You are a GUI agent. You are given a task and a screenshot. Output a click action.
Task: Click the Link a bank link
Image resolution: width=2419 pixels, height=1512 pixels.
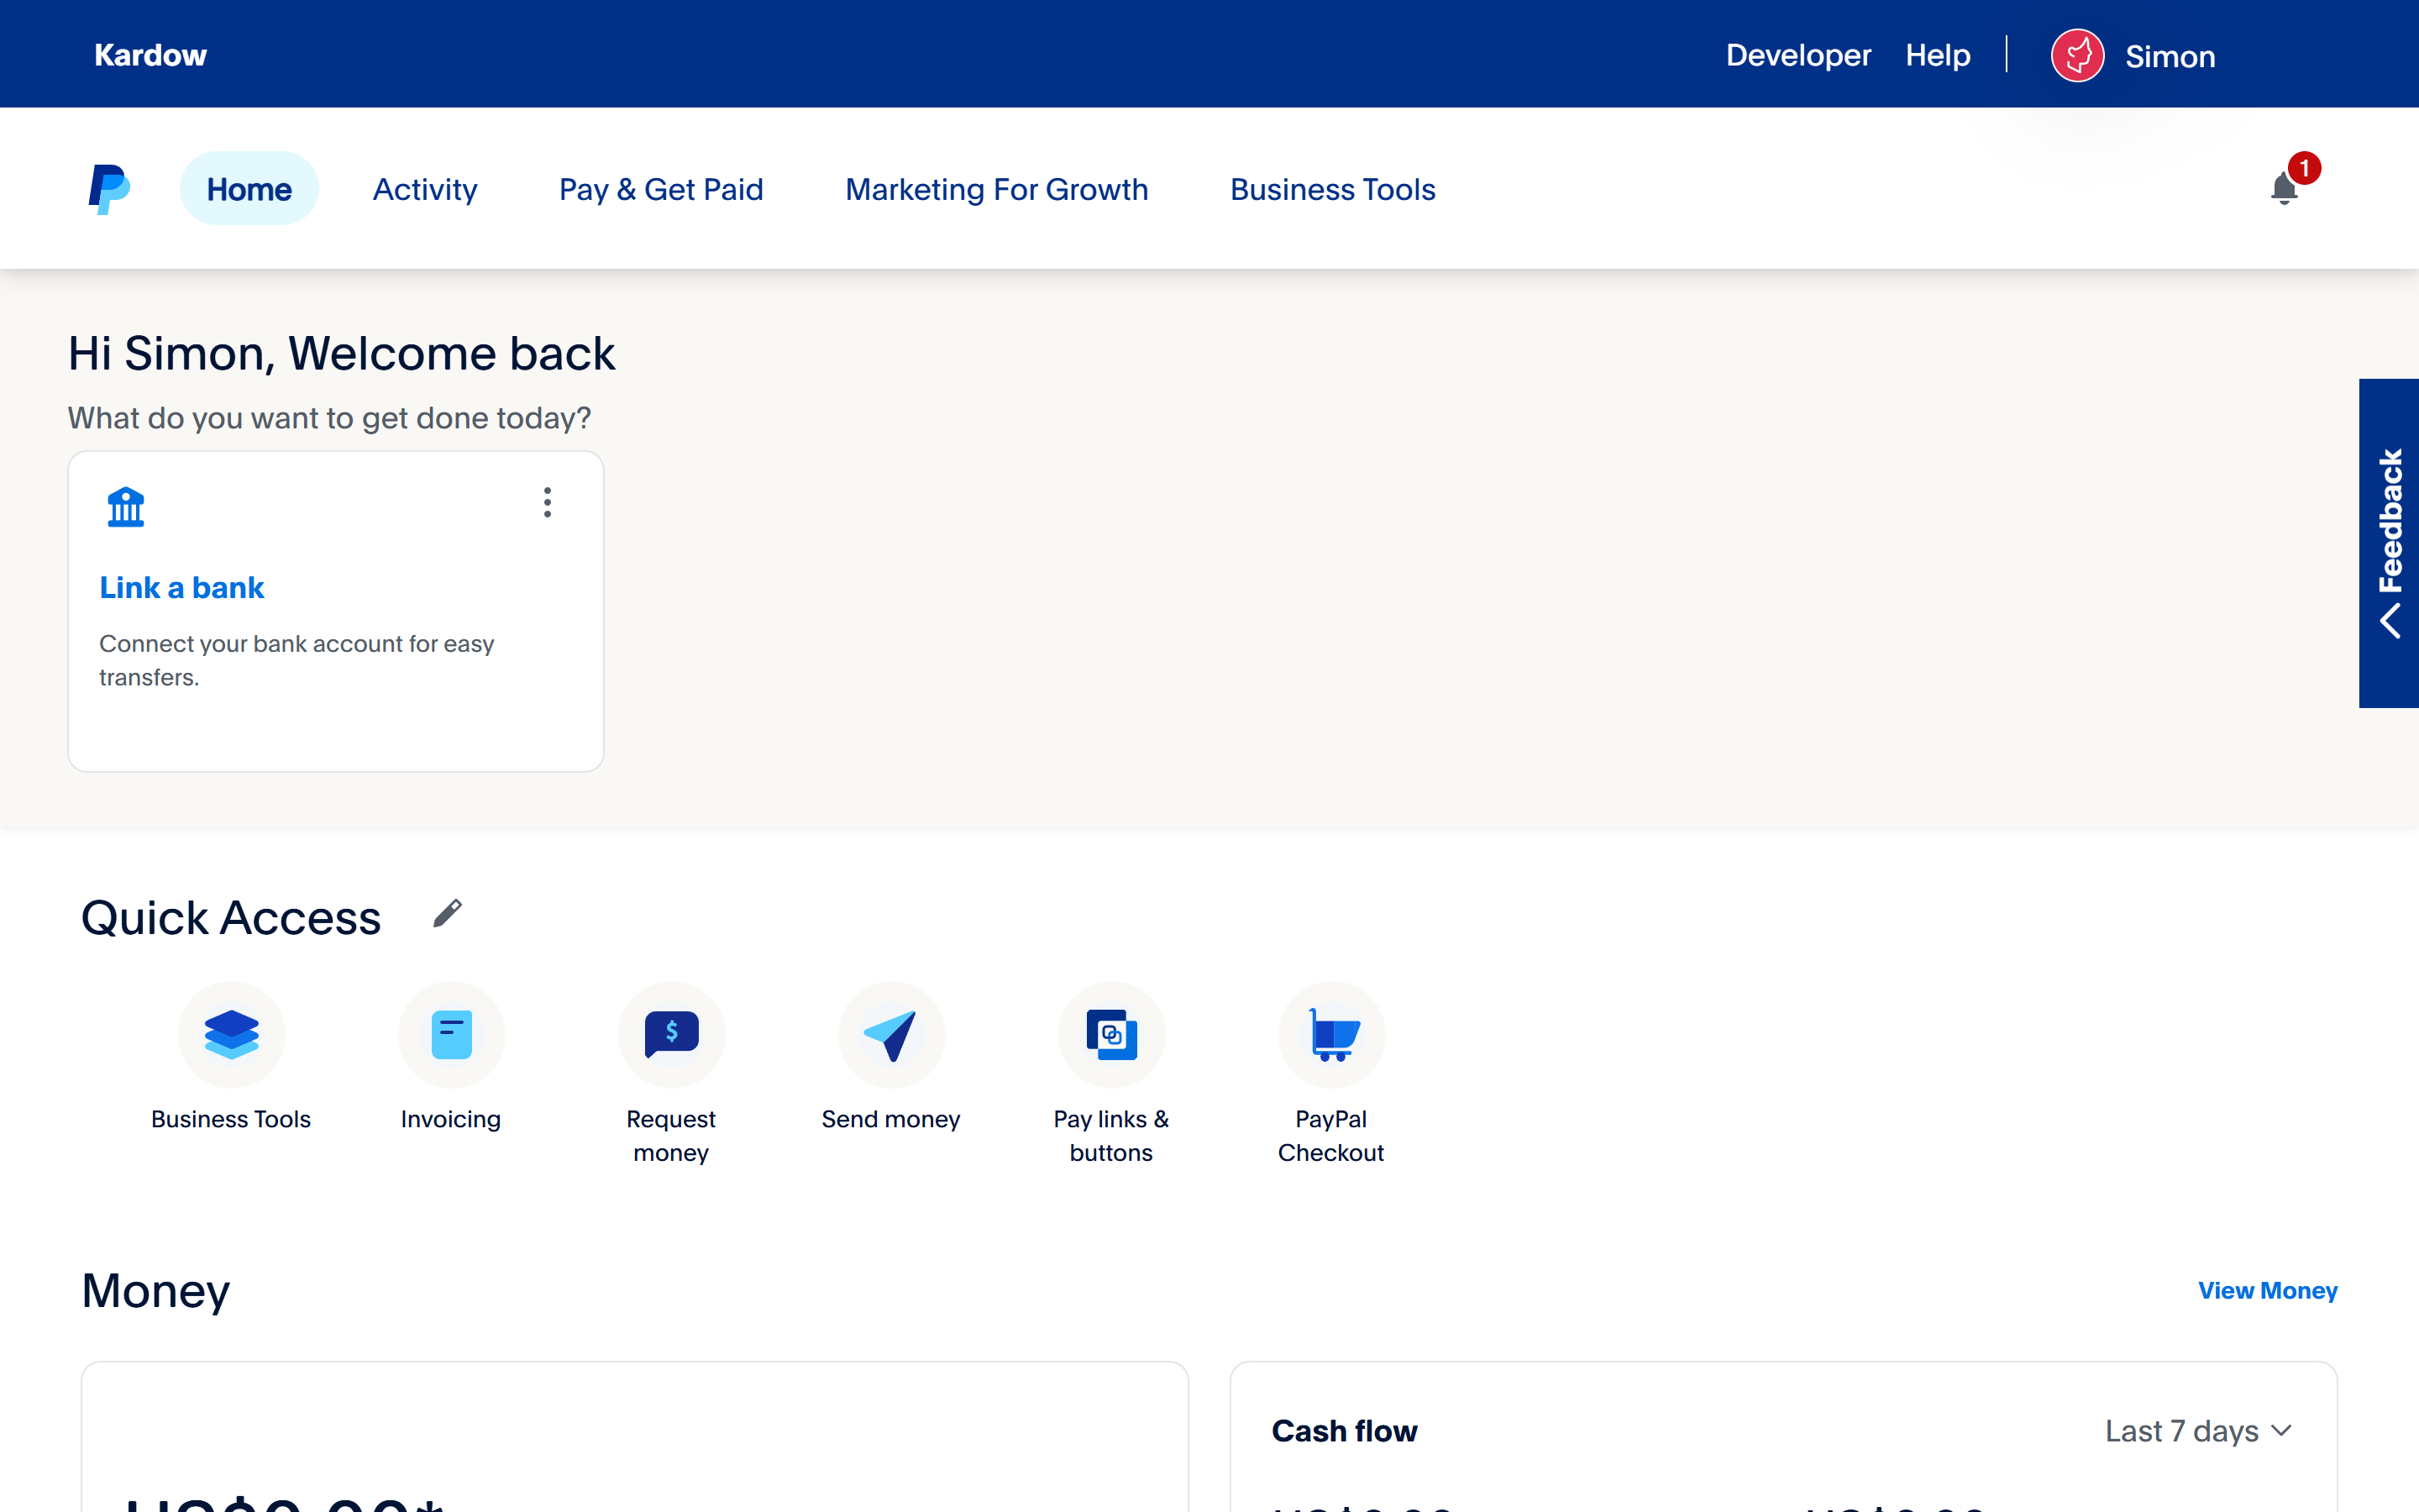(x=182, y=587)
